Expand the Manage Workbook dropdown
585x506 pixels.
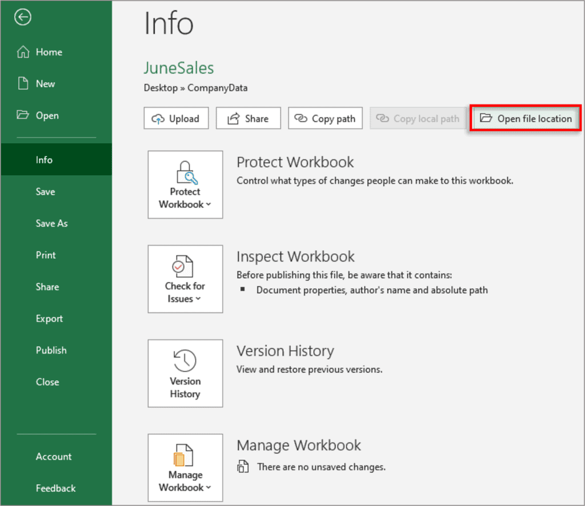185,468
